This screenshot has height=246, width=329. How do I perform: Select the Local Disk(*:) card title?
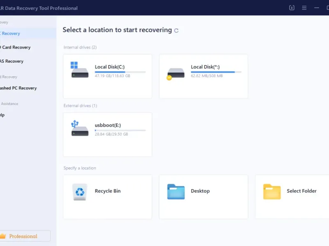pos(205,67)
